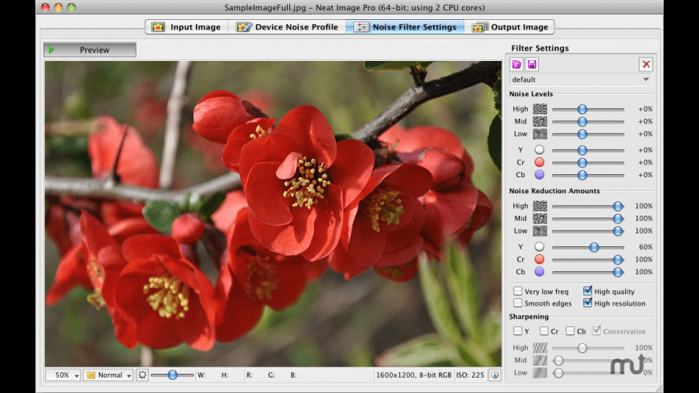Click the Noise Reduction Mid slider handle
The width and height of the screenshot is (699, 393).
tap(618, 218)
